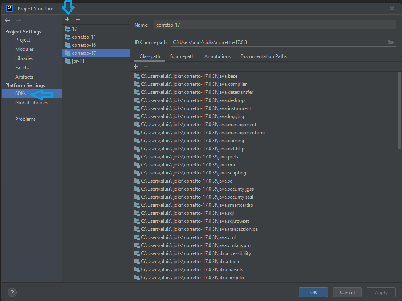Click the java.base classpath entry icon
The height and width of the screenshot is (301, 402).
pos(136,76)
